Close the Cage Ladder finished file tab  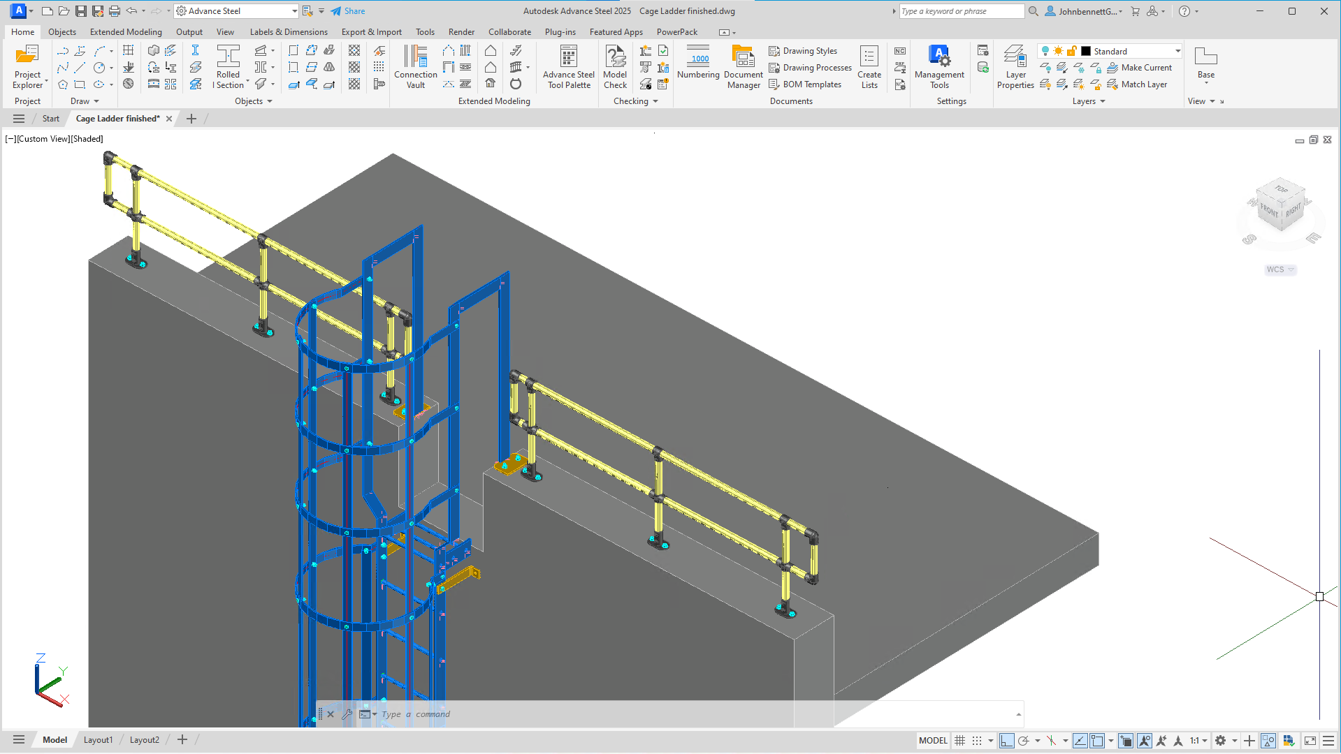[169, 119]
